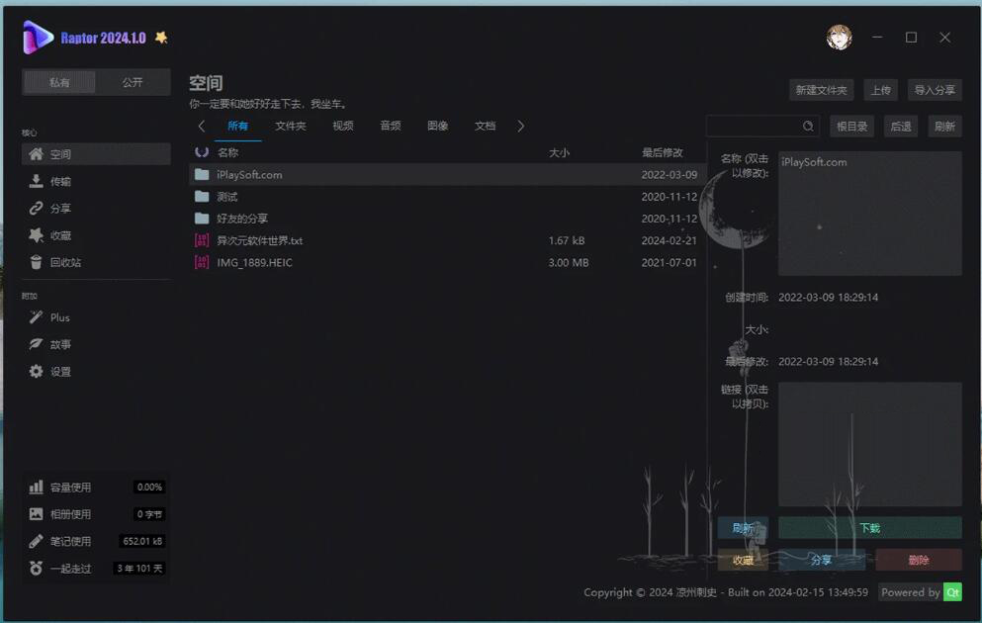
Task: Select the IMG_1889.HEIC file row
Action: pyautogui.click(x=447, y=262)
